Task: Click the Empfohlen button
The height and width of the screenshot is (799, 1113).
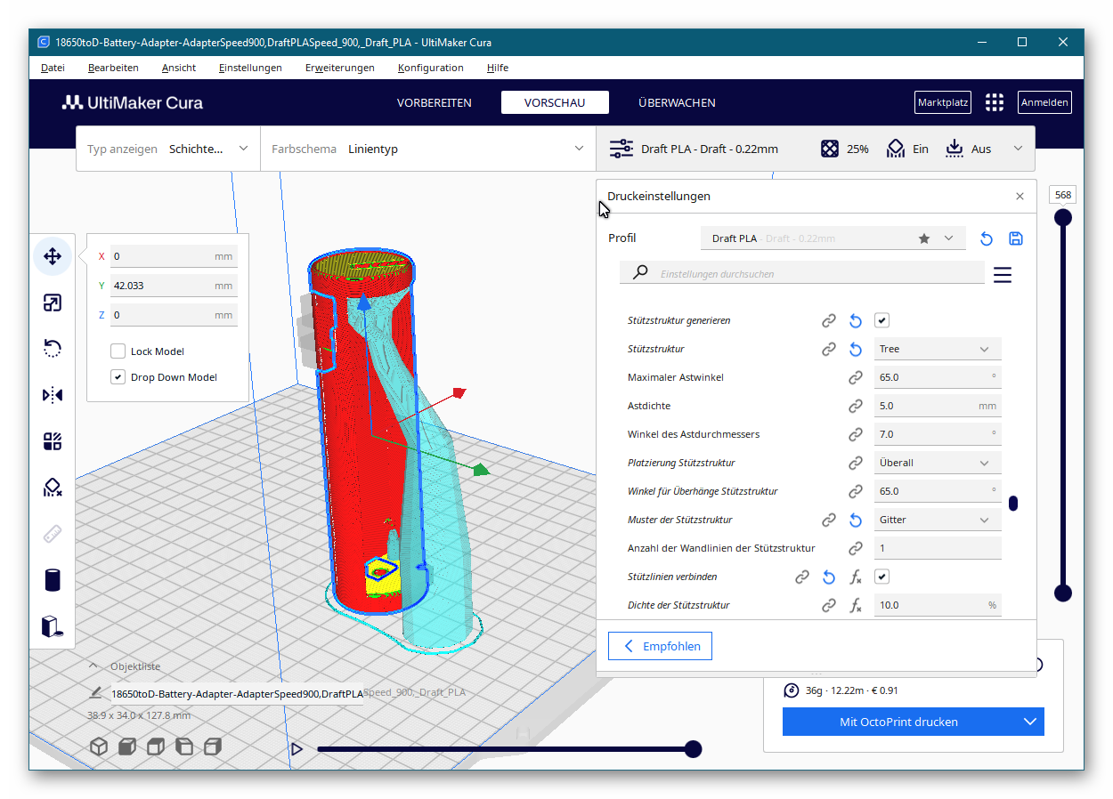Action: coord(660,646)
